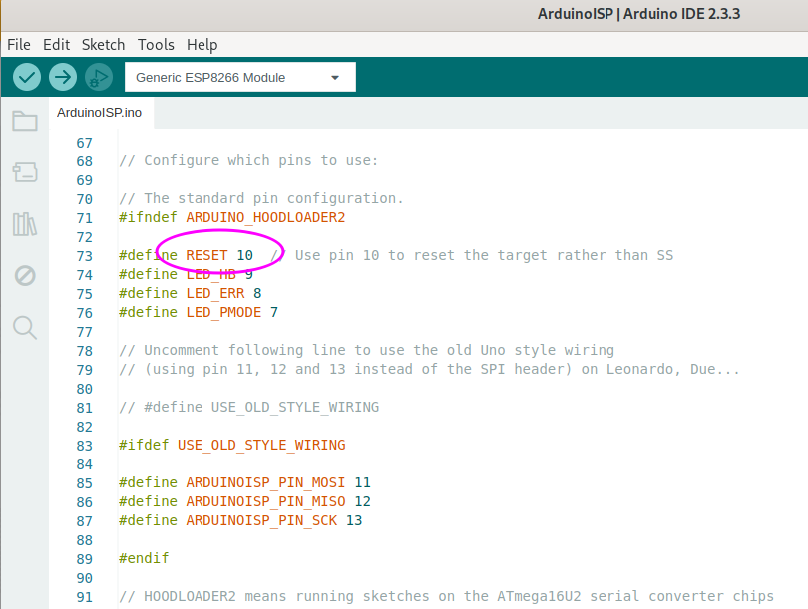
Task: Start debugging with the debug play icon
Action: click(x=99, y=77)
